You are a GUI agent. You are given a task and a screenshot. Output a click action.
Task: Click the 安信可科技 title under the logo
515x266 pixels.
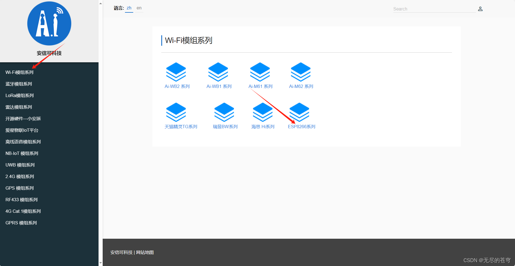(x=49, y=53)
